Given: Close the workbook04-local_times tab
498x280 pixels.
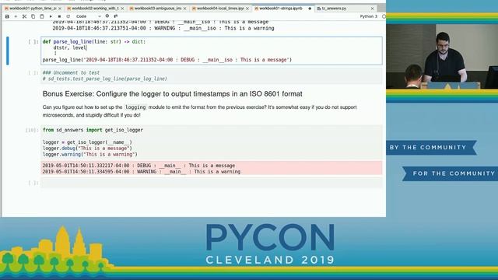Looking at the screenshot, I should (247, 9).
